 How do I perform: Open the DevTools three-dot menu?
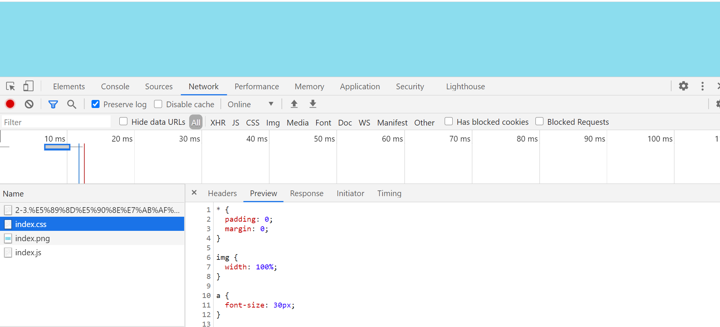(702, 86)
